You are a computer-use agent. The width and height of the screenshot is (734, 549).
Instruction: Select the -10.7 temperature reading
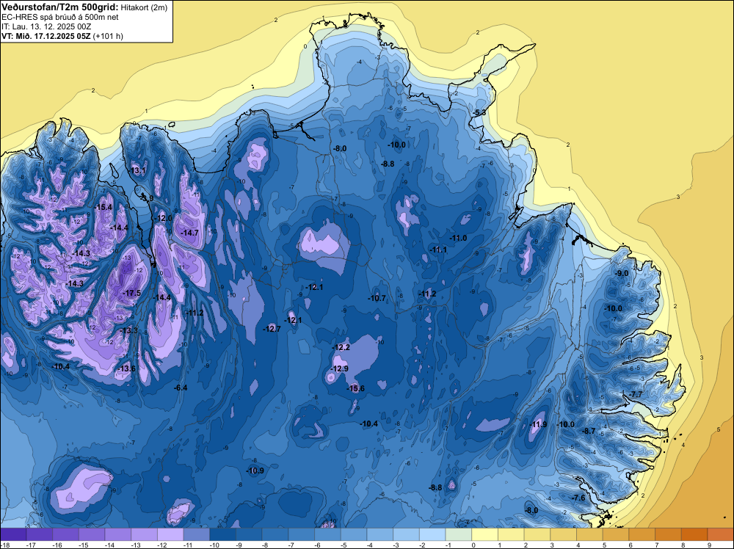point(377,298)
